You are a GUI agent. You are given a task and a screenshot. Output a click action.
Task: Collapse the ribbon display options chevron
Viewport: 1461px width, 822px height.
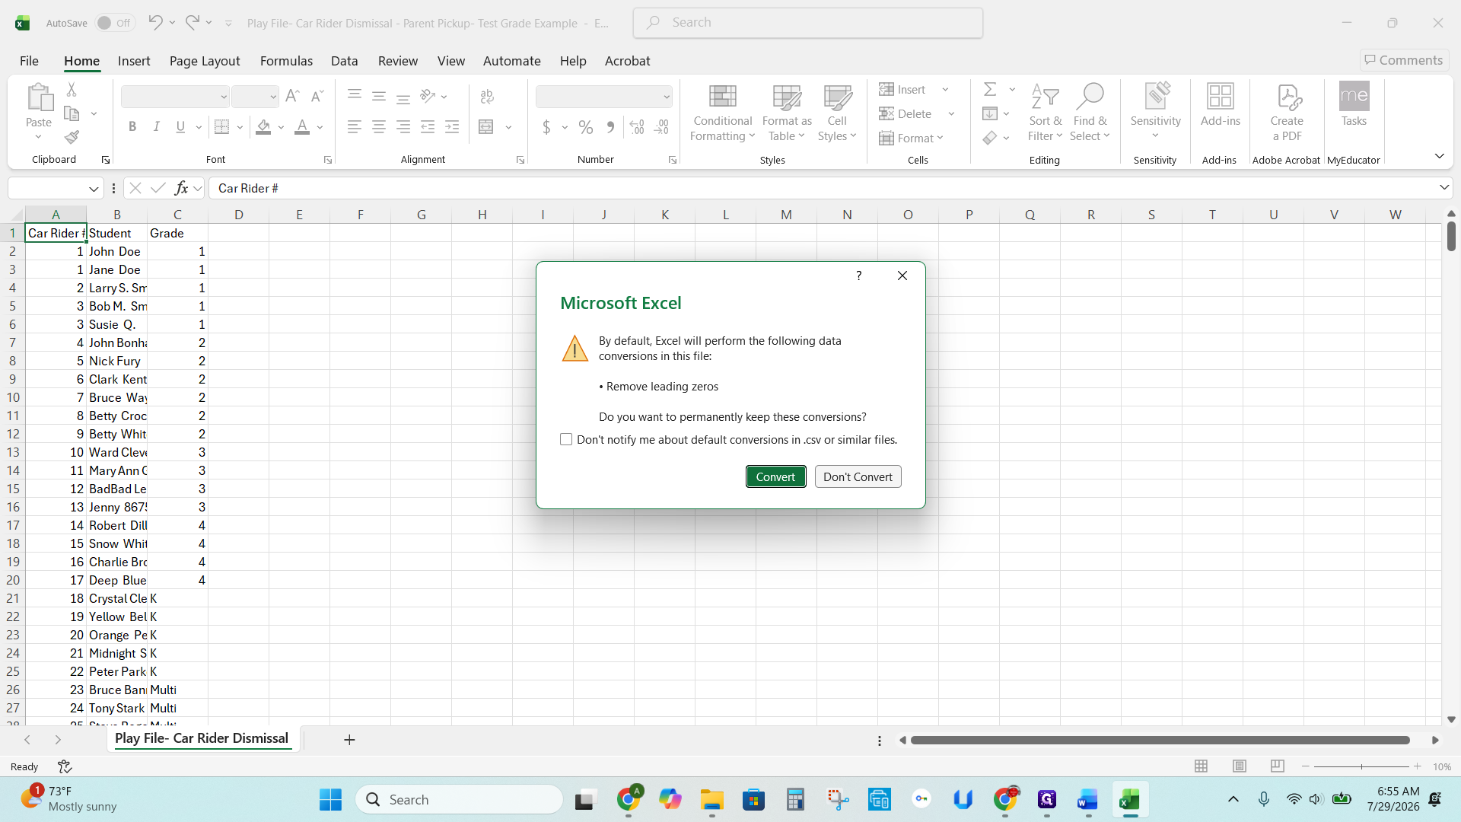tap(1439, 156)
